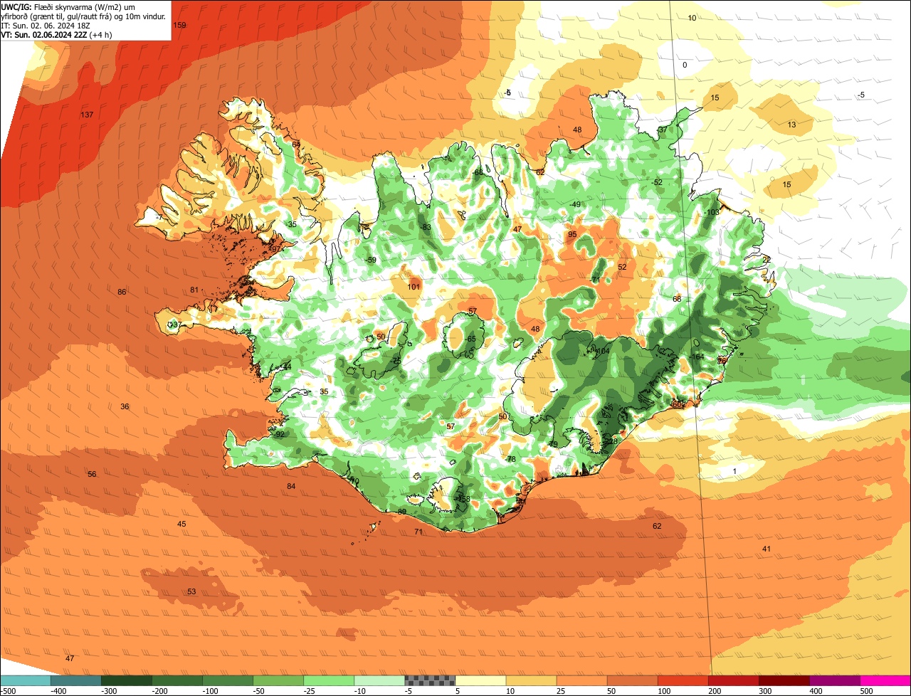Click the ocean value '56'
Screen dimensions: 911x696
coord(92,474)
